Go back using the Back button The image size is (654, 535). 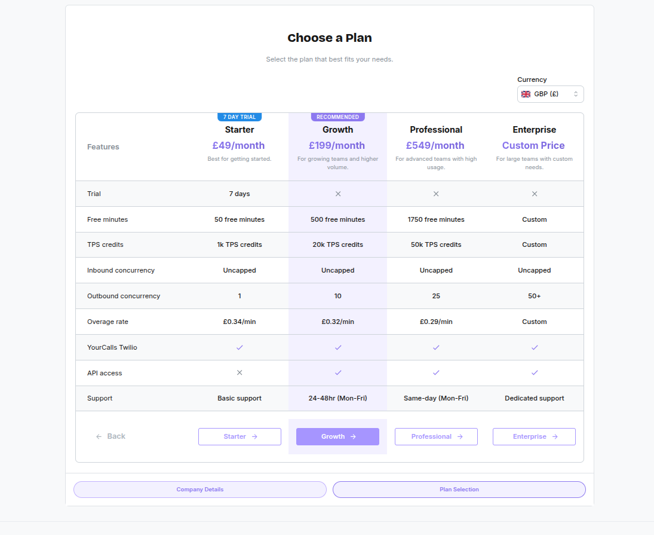tap(110, 436)
